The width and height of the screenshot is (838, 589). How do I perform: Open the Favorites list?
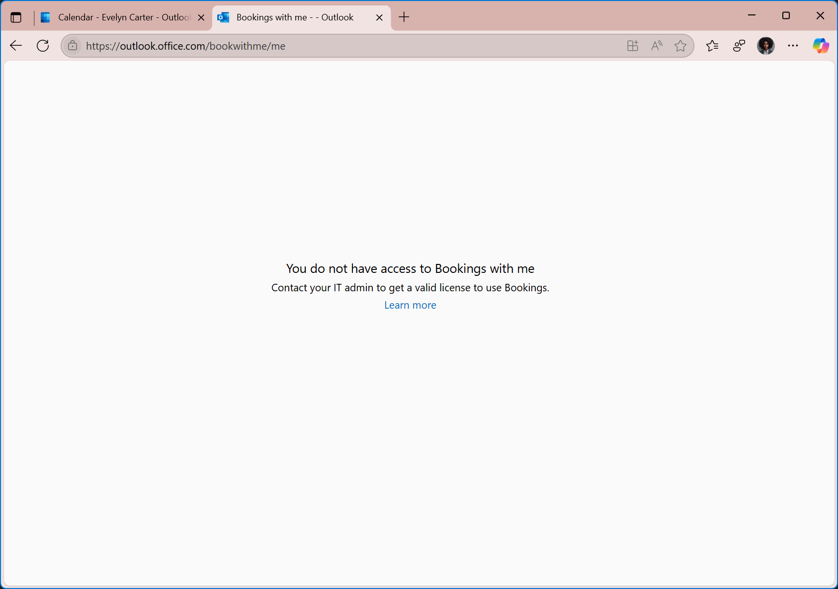point(712,46)
